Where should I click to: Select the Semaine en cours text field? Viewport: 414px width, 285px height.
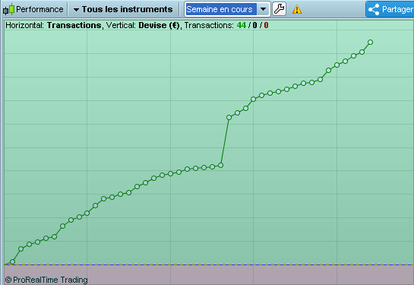(x=221, y=9)
